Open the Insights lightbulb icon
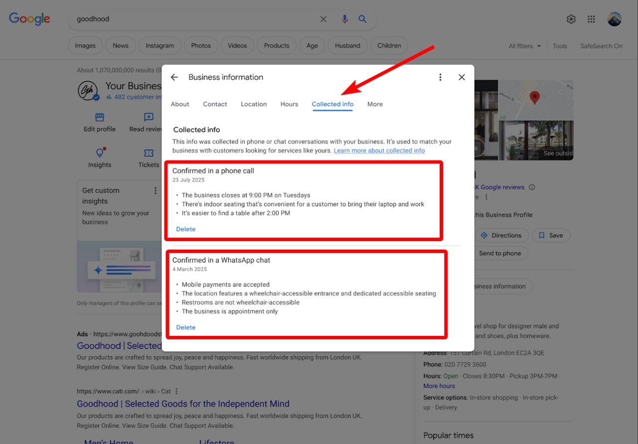 [x=100, y=152]
